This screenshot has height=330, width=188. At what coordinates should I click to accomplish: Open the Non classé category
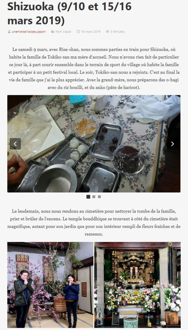click(63, 32)
